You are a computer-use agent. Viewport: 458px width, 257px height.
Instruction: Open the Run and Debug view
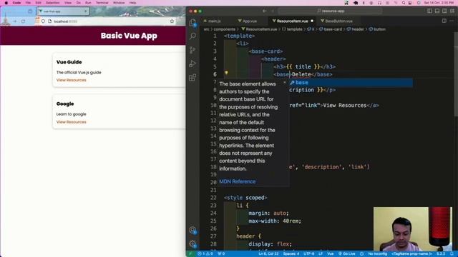(193, 64)
